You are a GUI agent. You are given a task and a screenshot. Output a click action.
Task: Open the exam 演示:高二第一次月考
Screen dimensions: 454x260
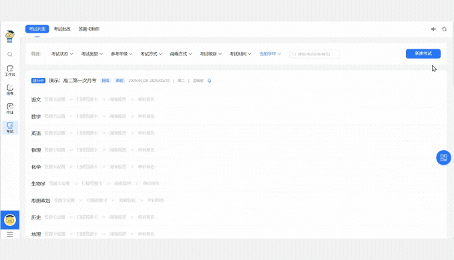[x=73, y=81]
